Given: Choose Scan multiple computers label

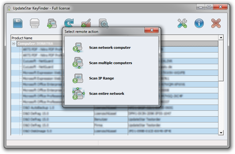Looking at the screenshot, I should 111,63.
